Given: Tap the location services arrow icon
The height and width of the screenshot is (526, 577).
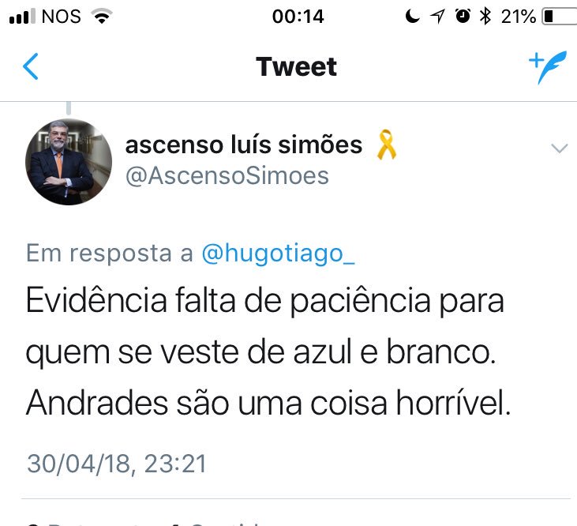Looking at the screenshot, I should (438, 17).
